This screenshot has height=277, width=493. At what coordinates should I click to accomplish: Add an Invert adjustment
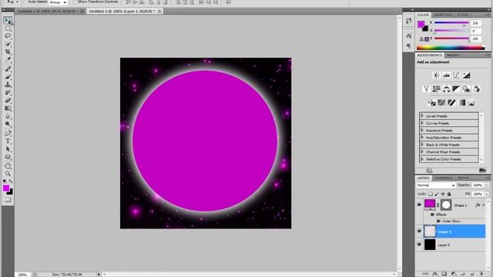click(x=431, y=102)
